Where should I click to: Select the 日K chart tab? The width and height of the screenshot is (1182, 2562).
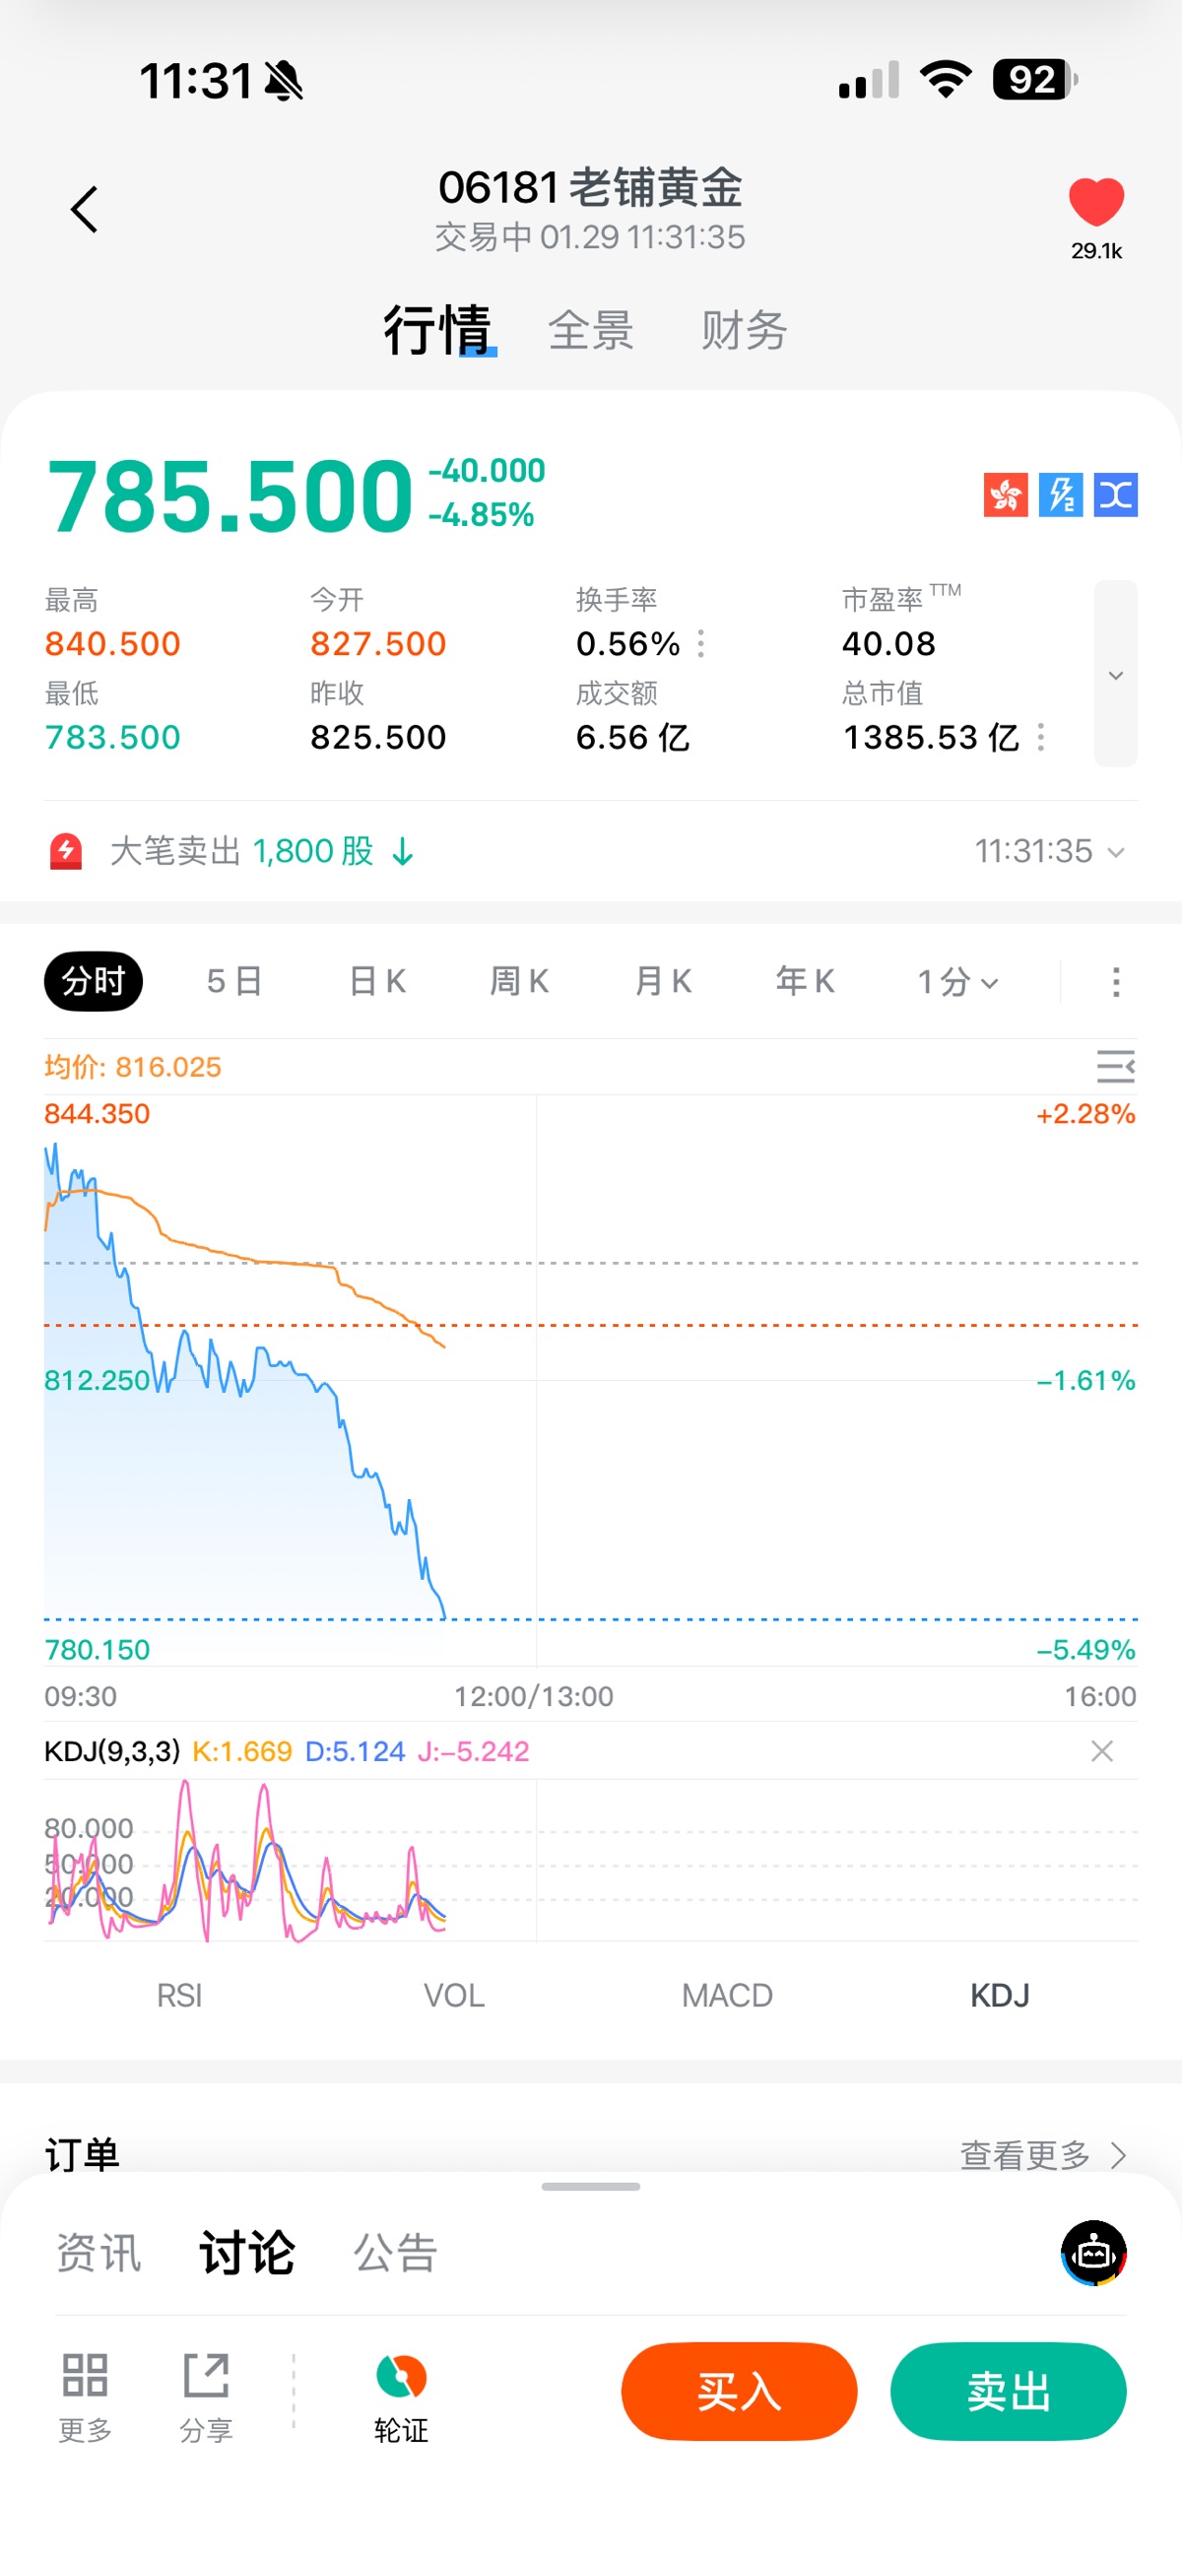(x=377, y=982)
